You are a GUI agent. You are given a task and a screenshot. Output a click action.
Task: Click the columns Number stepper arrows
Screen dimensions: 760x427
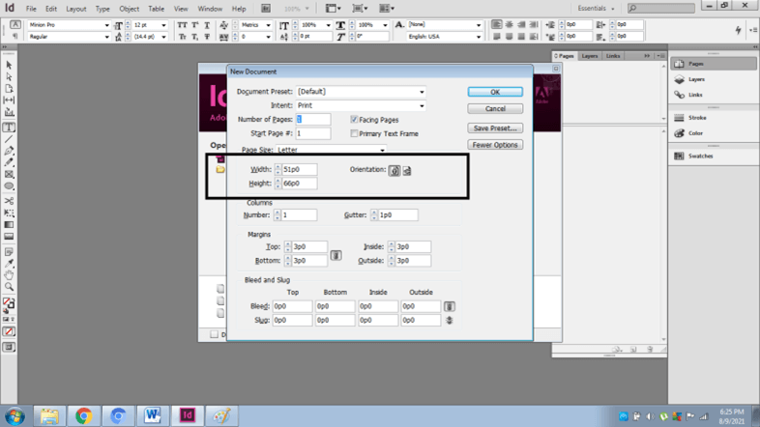pyautogui.click(x=278, y=215)
